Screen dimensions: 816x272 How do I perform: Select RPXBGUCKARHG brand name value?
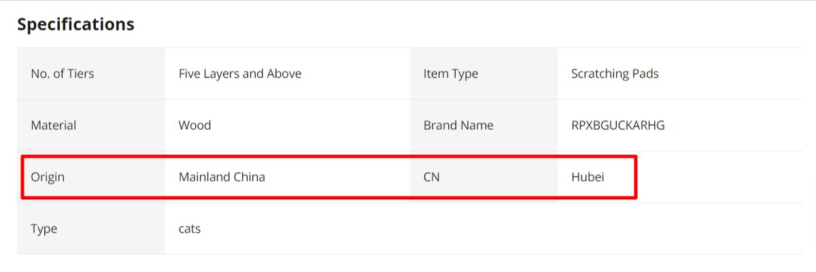(617, 125)
